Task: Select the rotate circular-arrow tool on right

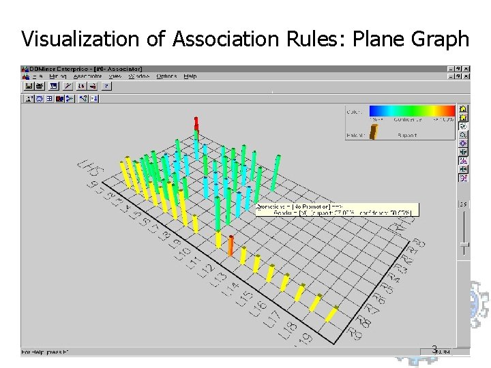Action: 463,135
